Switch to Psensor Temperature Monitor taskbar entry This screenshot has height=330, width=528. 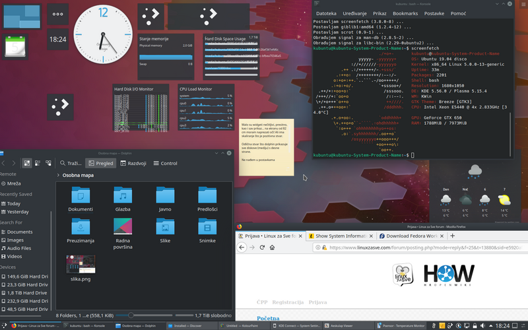(401, 325)
